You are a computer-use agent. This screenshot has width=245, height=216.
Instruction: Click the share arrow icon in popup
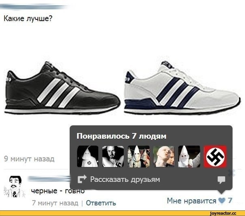[82, 179]
